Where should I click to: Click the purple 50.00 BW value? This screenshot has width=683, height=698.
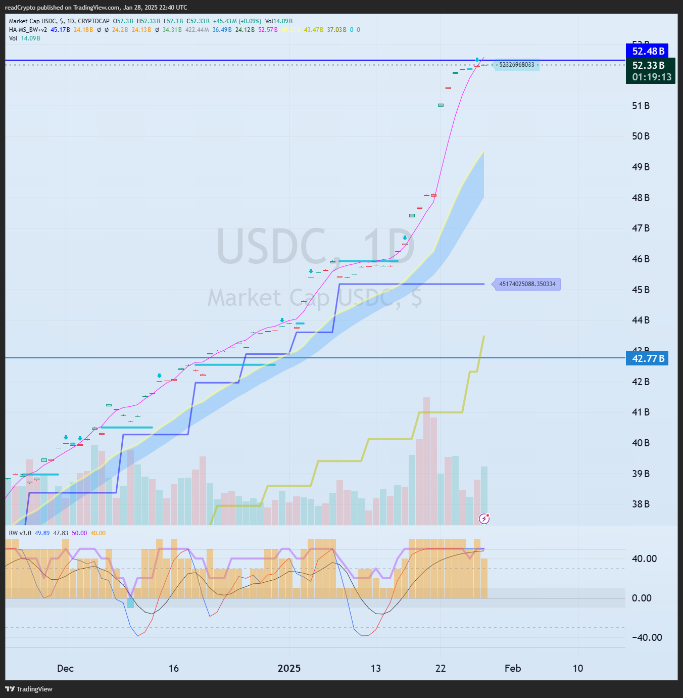click(79, 533)
